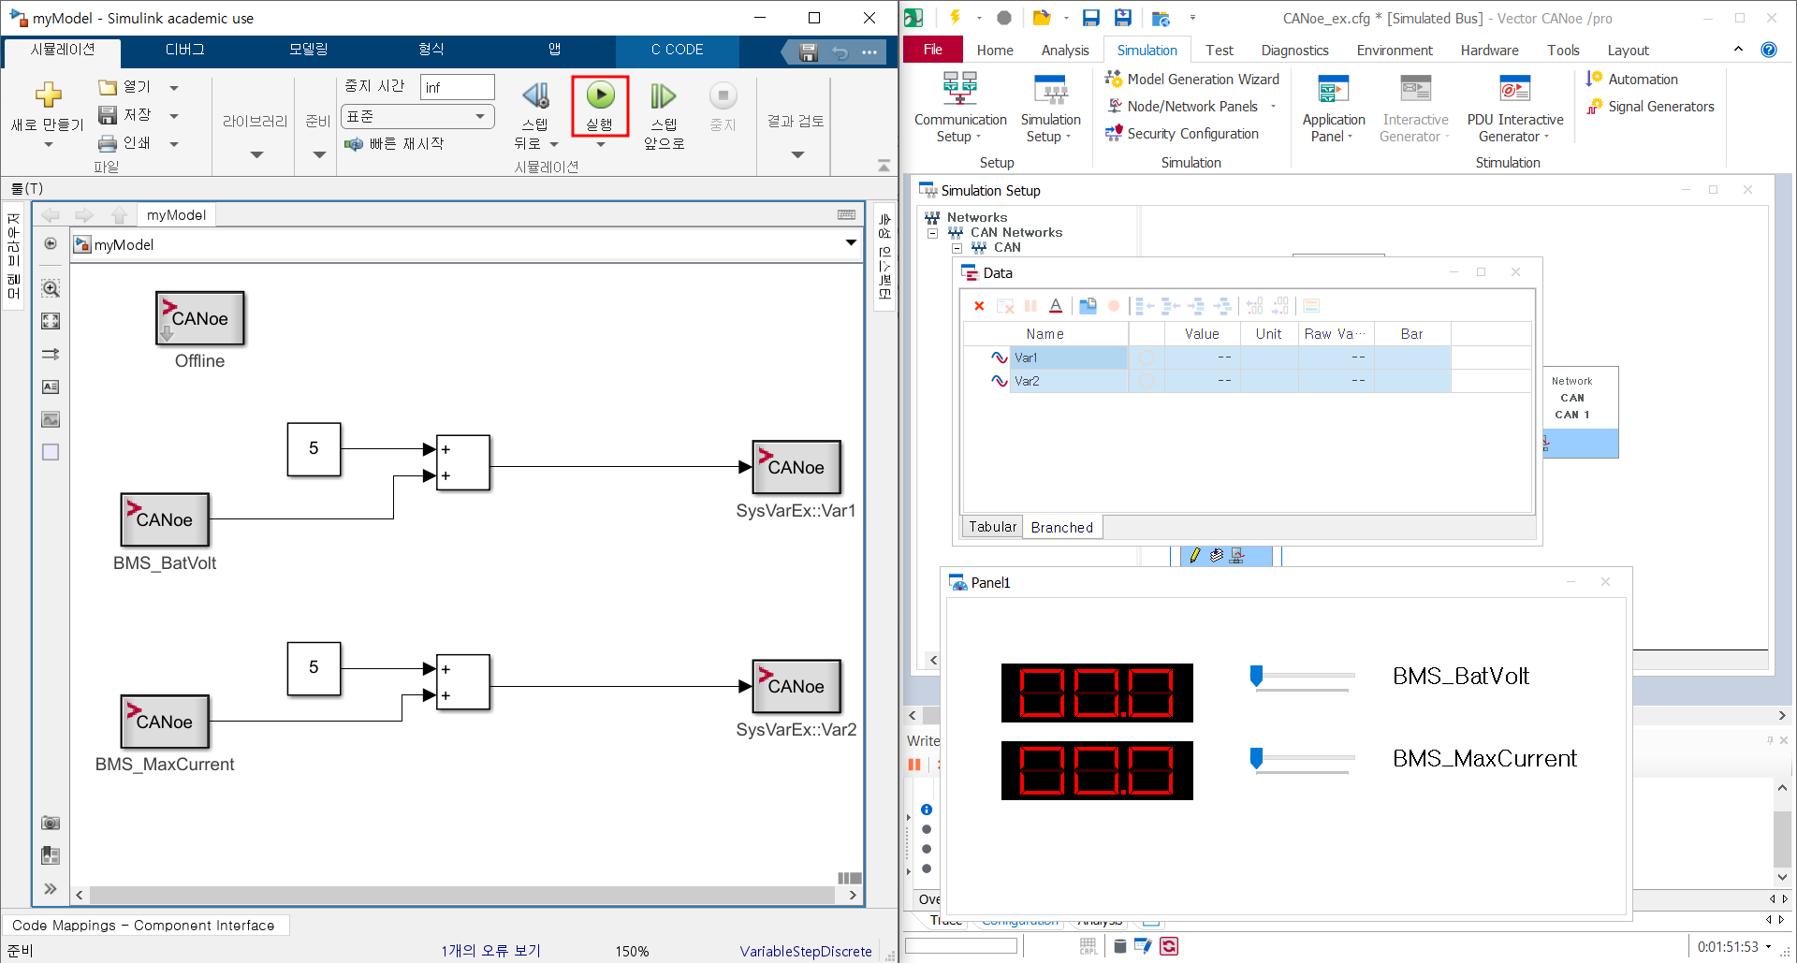1797x963 pixels.
Task: Switch to Analysis tab in CANoe
Action: [1065, 51]
